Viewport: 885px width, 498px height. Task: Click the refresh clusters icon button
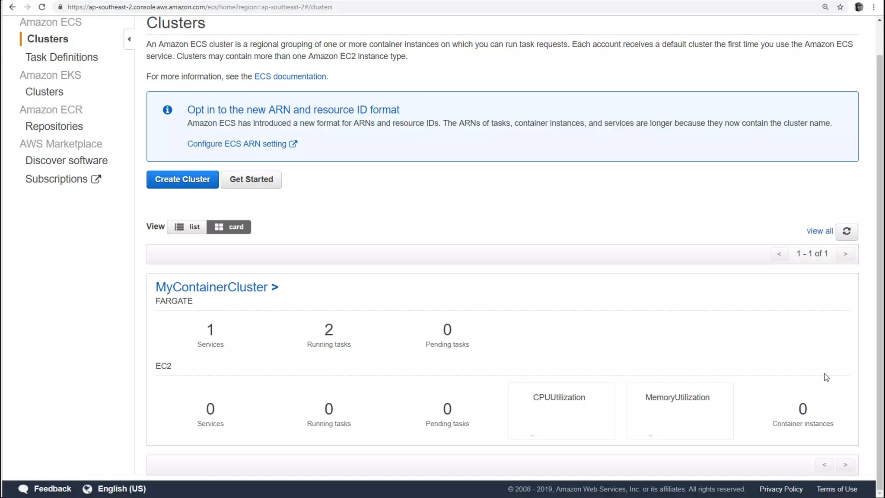pos(847,231)
